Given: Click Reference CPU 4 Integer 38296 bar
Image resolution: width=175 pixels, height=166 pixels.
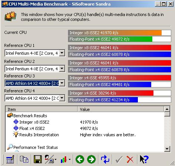Looking at the screenshot, I should point(120,93).
